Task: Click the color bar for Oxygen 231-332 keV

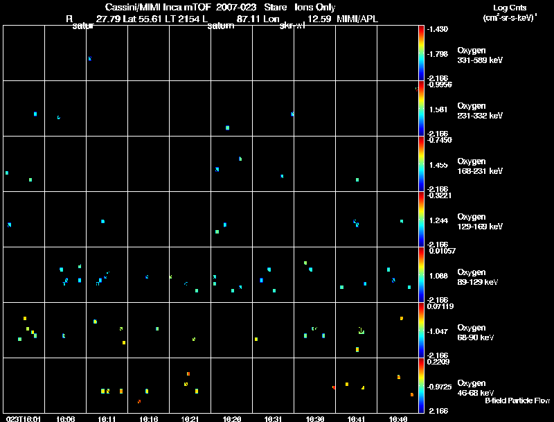Action: (x=421, y=109)
